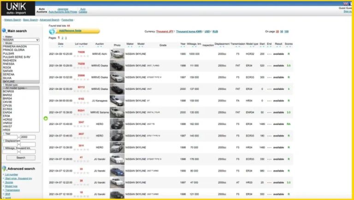
Task: Click the globe icon beside Add/Remove fields
Action: (x=52, y=31)
